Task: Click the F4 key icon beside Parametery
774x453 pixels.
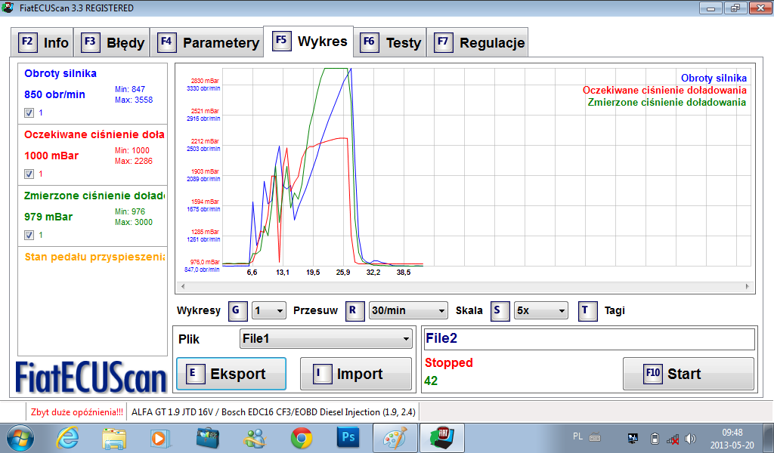Action: tap(167, 42)
